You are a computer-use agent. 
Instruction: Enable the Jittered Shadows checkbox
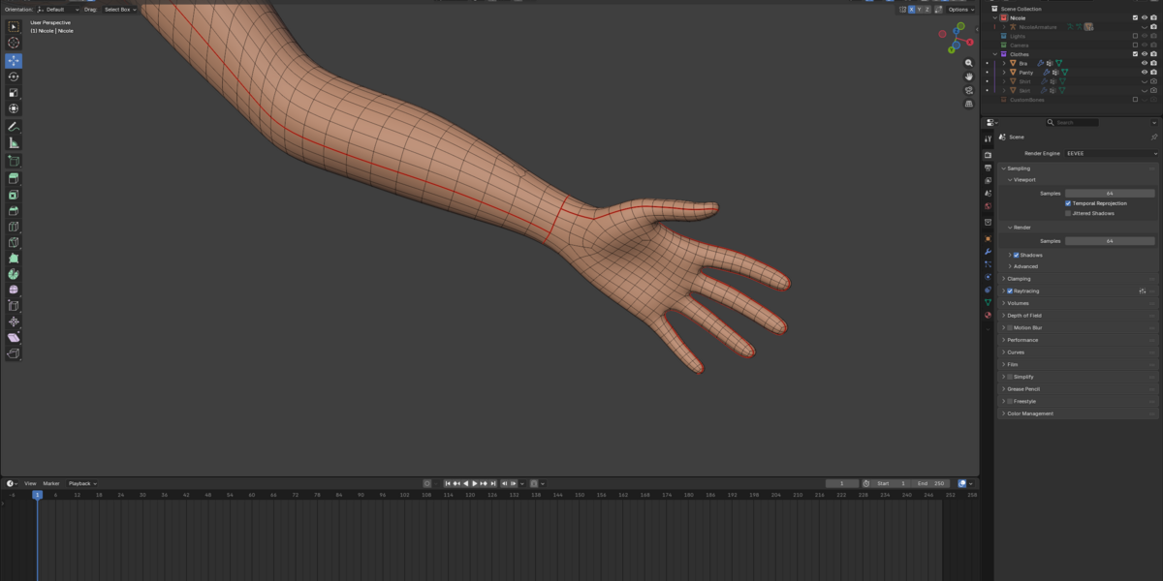click(1068, 213)
